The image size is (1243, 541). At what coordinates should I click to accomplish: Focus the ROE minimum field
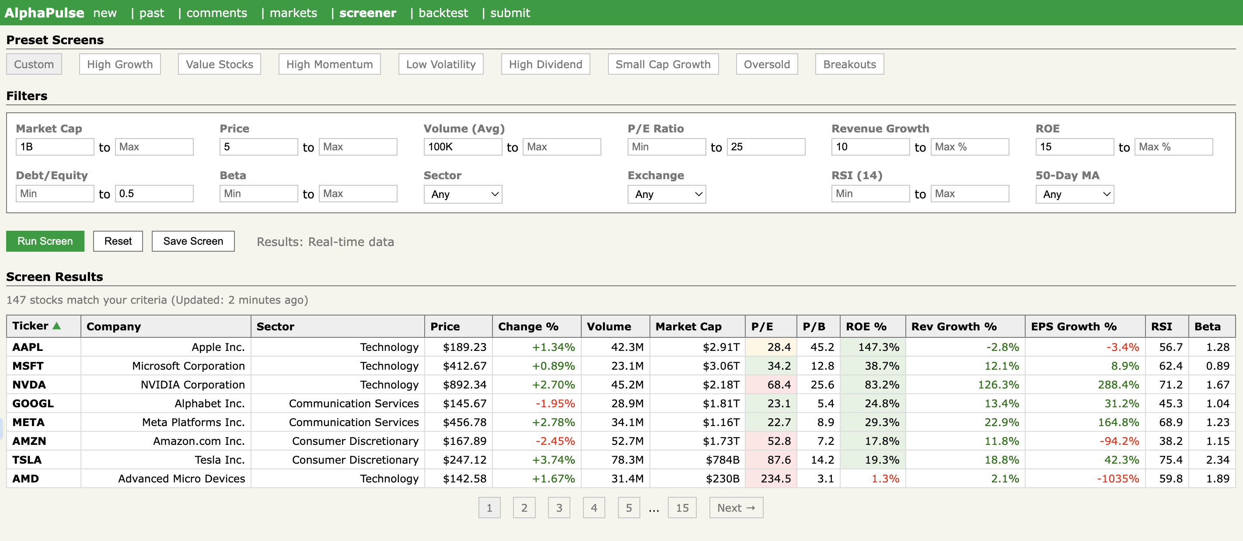tap(1074, 147)
